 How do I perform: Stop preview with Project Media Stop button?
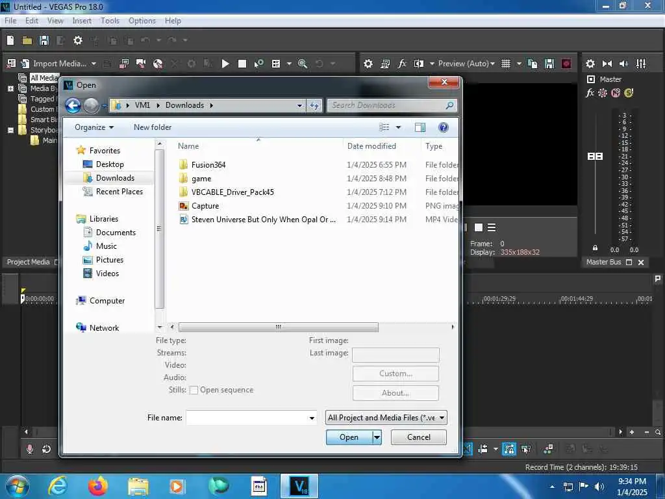tap(242, 64)
